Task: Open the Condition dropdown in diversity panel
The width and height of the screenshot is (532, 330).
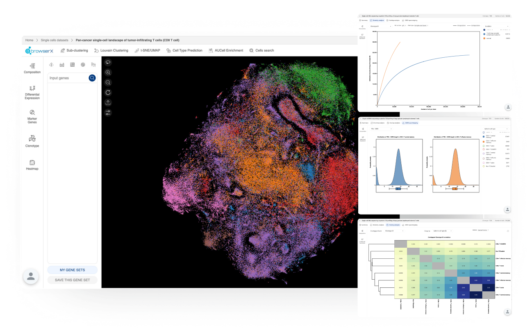Action: coord(496,26)
